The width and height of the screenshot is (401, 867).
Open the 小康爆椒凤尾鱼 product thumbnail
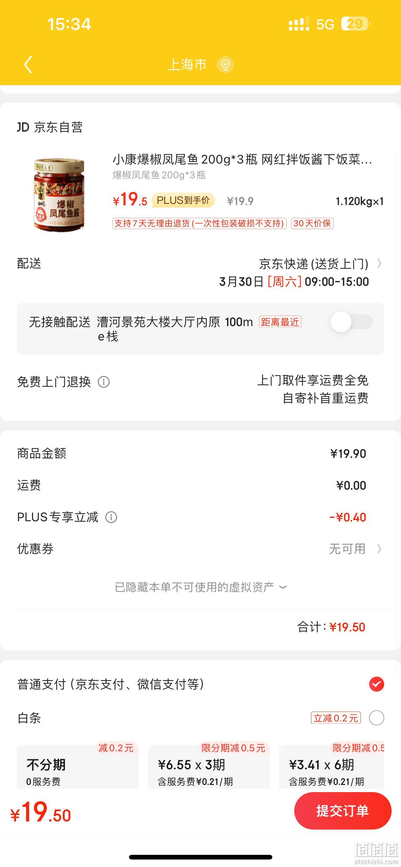point(59,195)
